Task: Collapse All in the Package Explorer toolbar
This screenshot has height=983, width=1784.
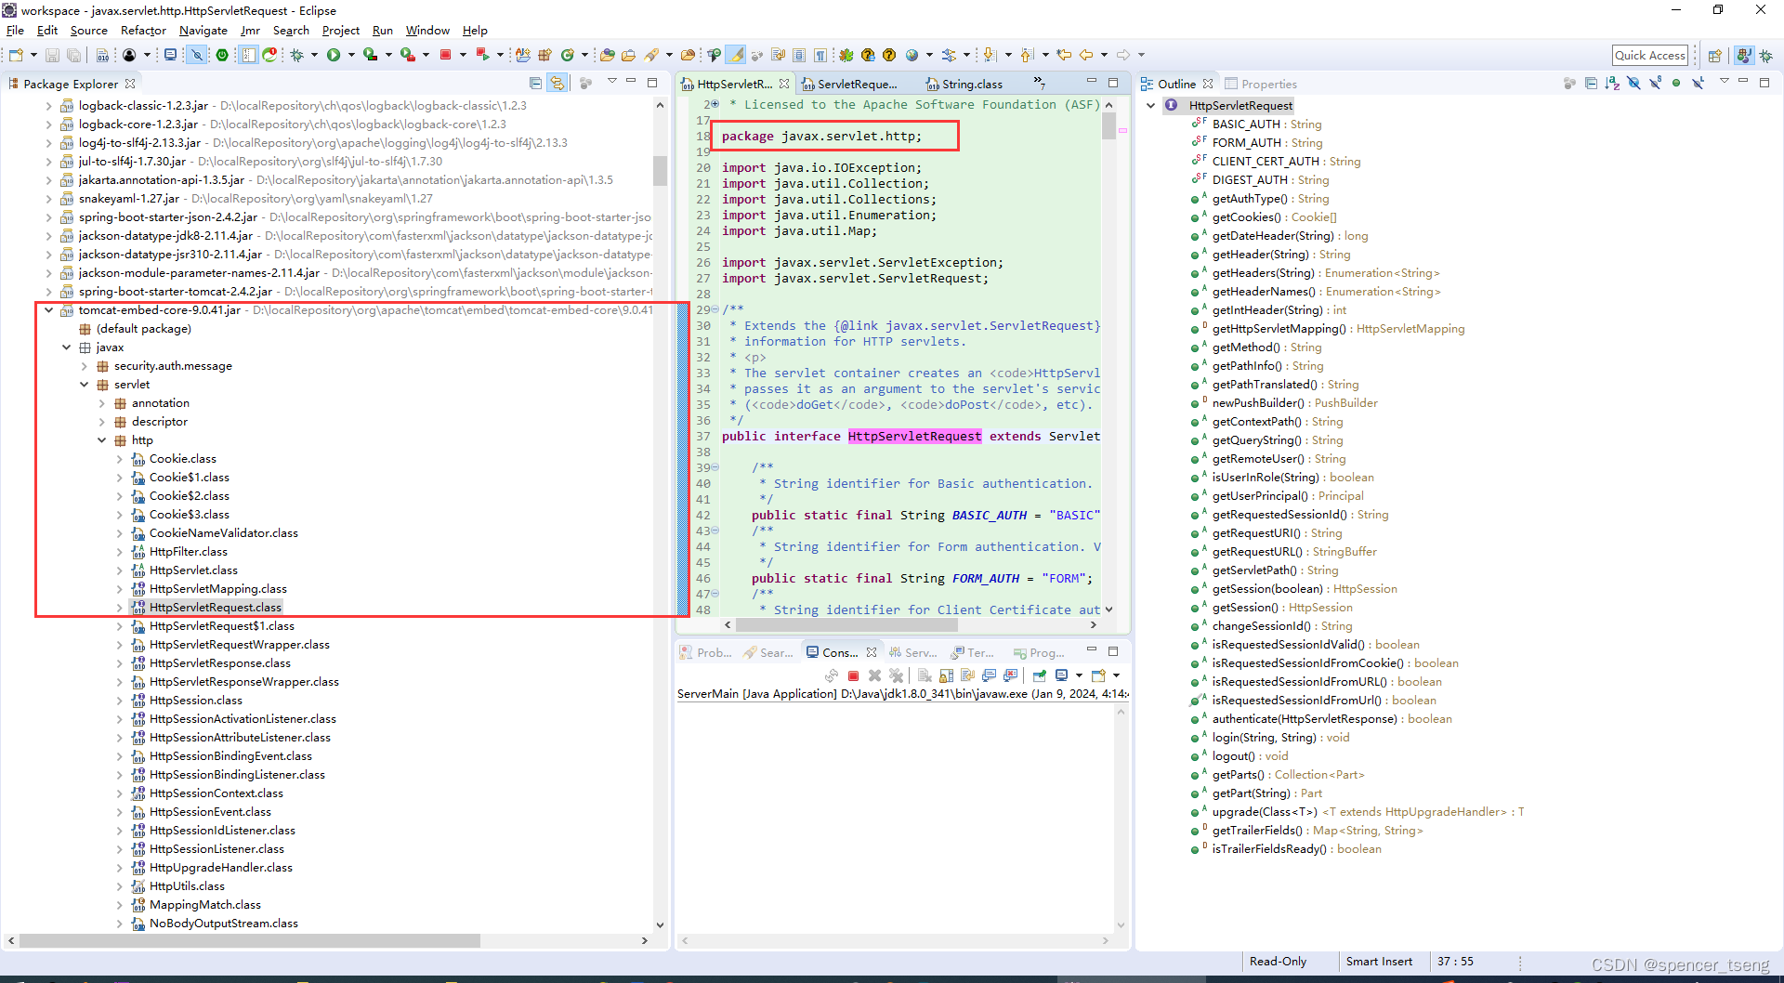Action: click(536, 83)
